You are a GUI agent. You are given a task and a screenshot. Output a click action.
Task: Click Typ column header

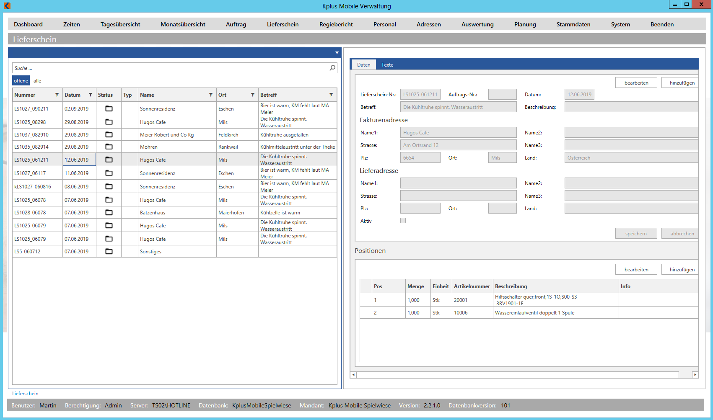click(x=130, y=95)
